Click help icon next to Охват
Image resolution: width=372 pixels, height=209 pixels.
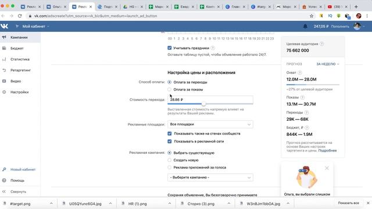point(300,73)
